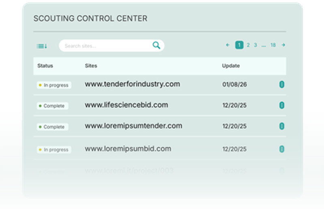Sort by the Sites column header

91,66
